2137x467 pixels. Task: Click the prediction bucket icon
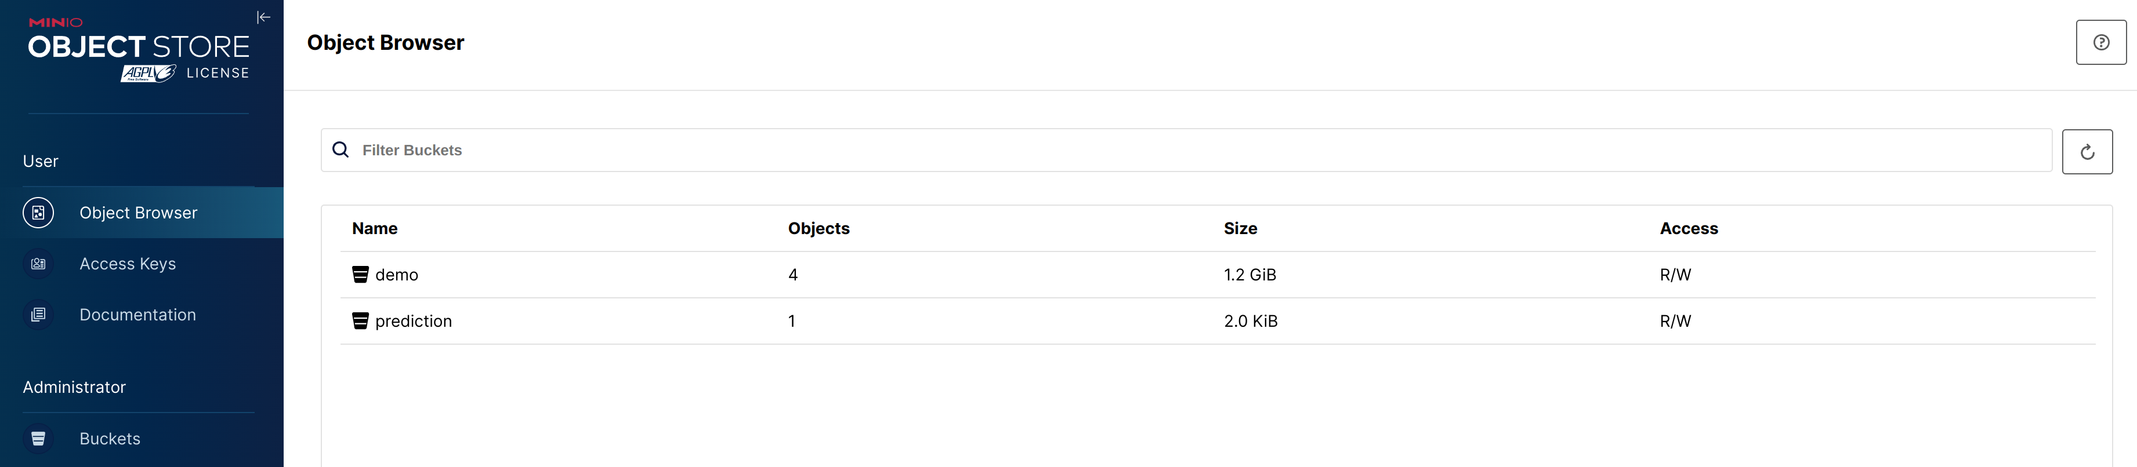pyautogui.click(x=360, y=321)
